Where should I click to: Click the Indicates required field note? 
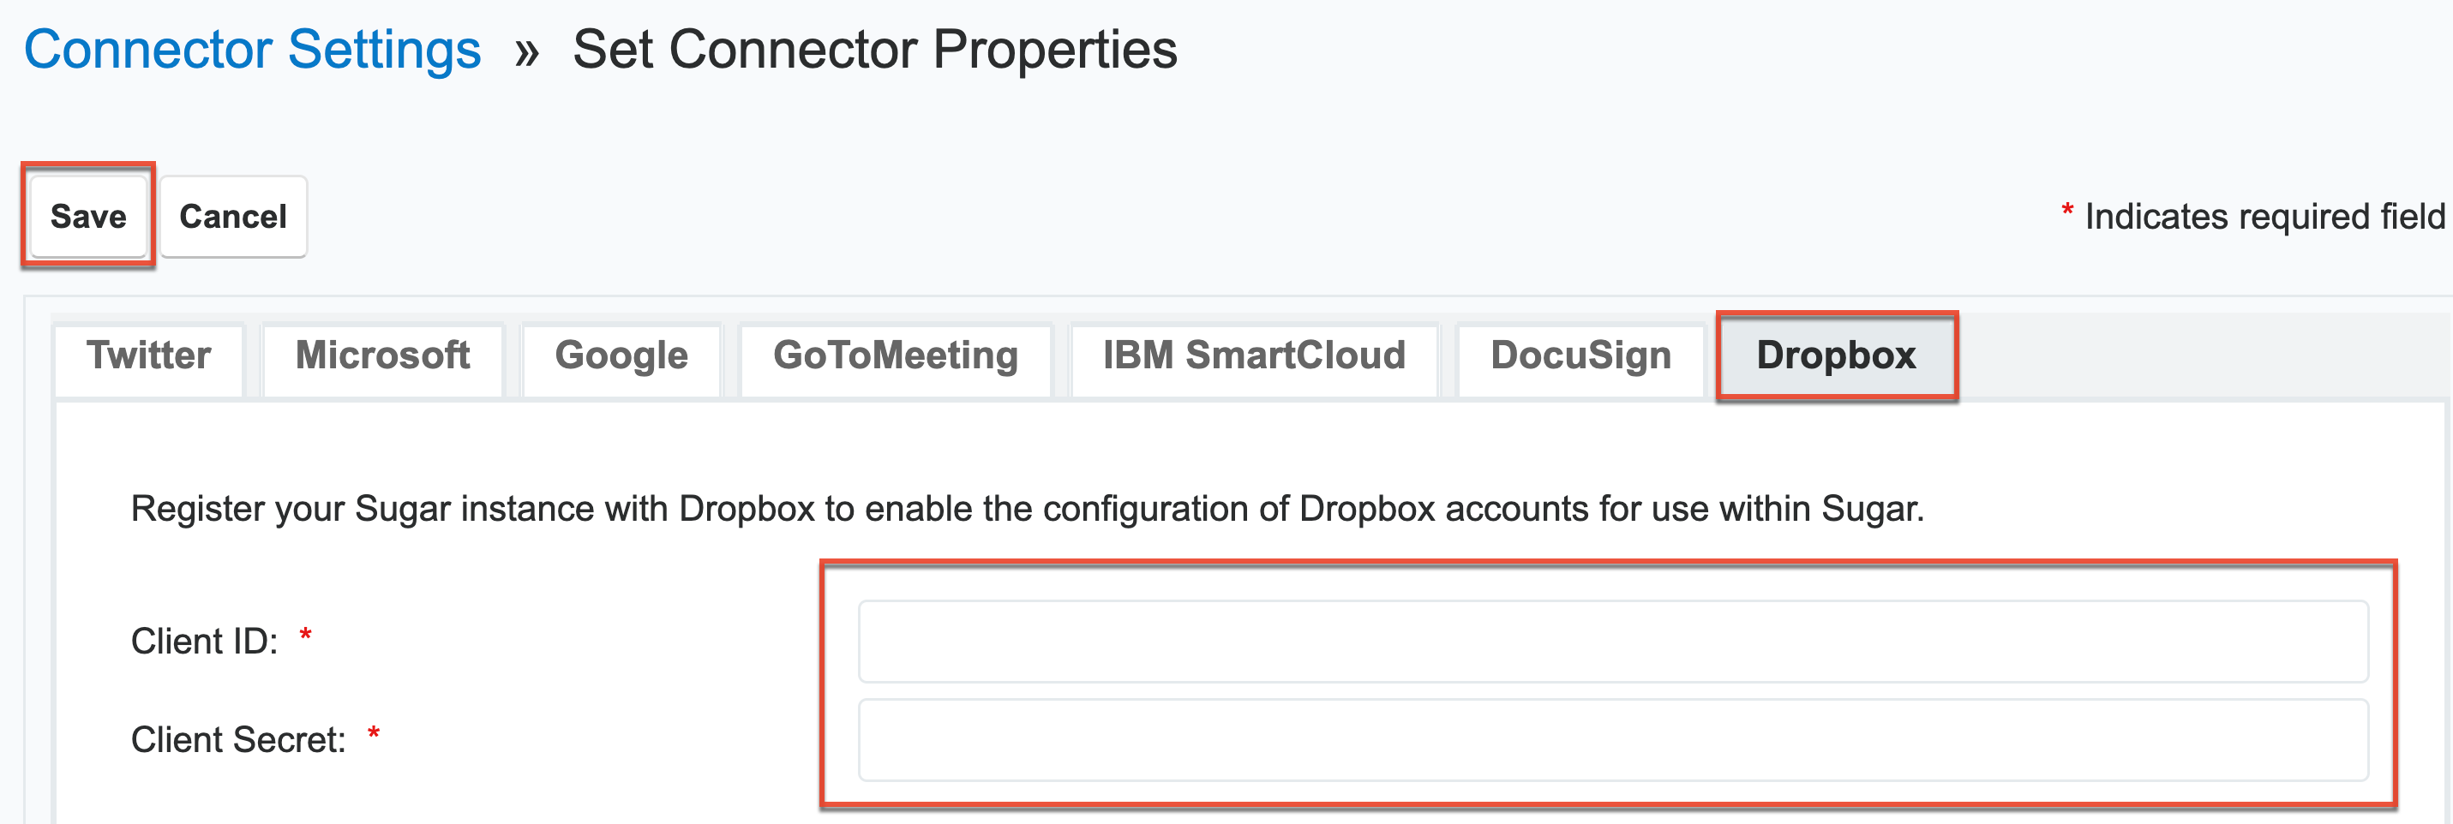2264,217
